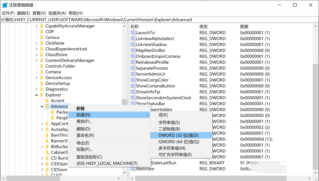319x181 pixels.
Task: Click 新建(N) in the context menu
Action: click(109, 115)
